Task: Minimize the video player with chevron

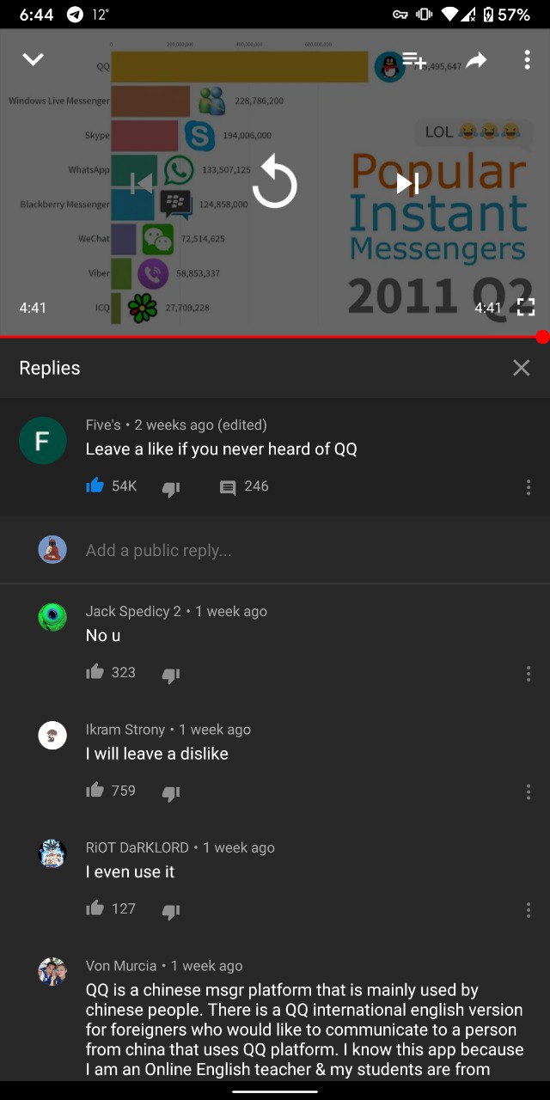Action: point(33,59)
